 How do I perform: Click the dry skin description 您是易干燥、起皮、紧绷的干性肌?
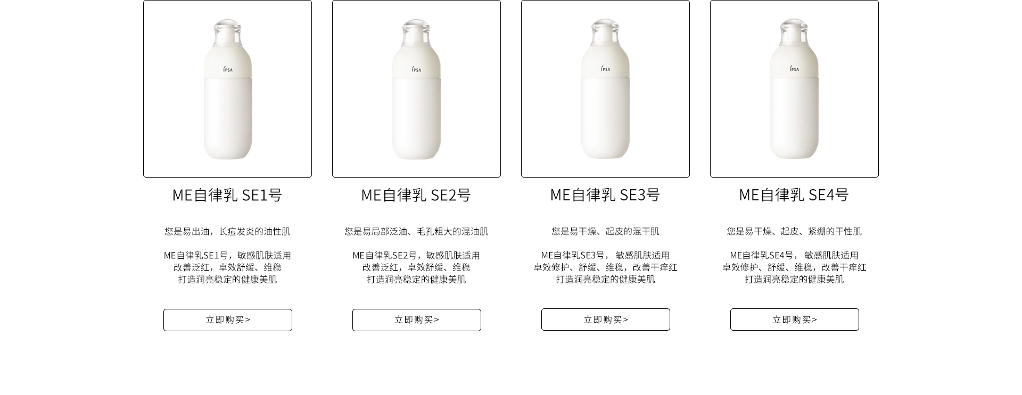click(x=794, y=231)
